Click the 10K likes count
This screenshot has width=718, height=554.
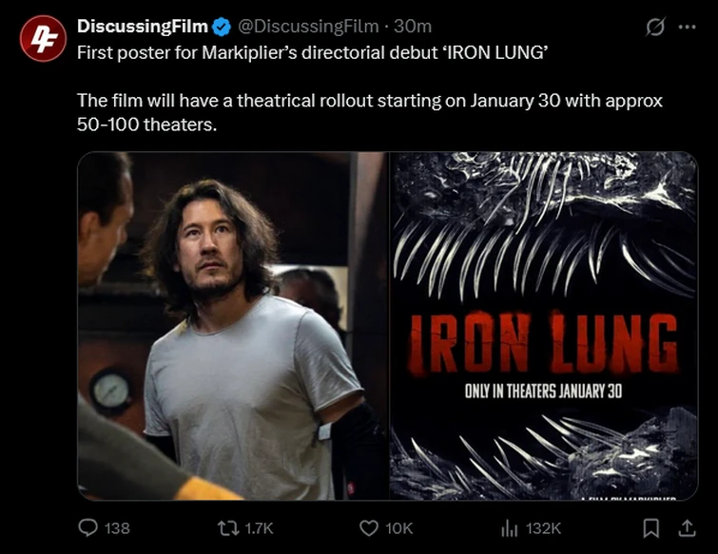(x=398, y=527)
